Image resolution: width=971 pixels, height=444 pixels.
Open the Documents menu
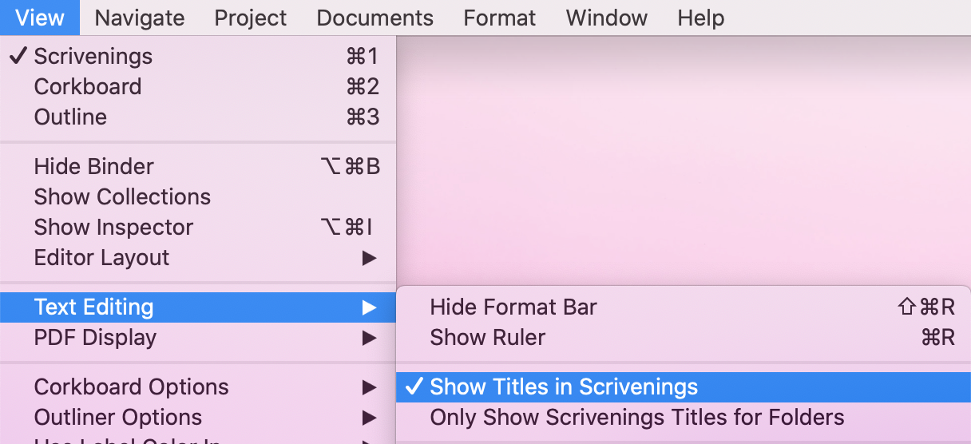(375, 18)
